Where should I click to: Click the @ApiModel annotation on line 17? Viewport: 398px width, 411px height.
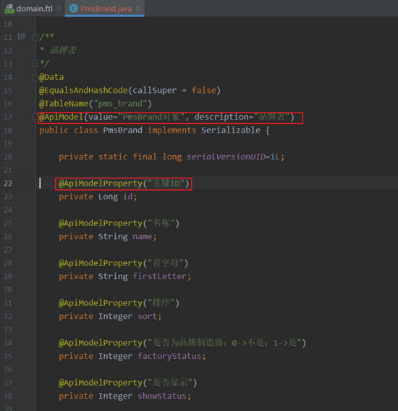click(62, 117)
